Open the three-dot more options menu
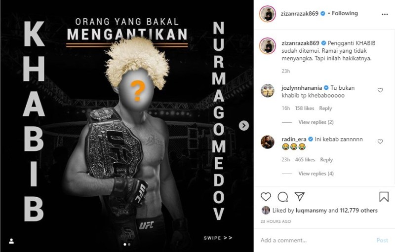 [385, 14]
